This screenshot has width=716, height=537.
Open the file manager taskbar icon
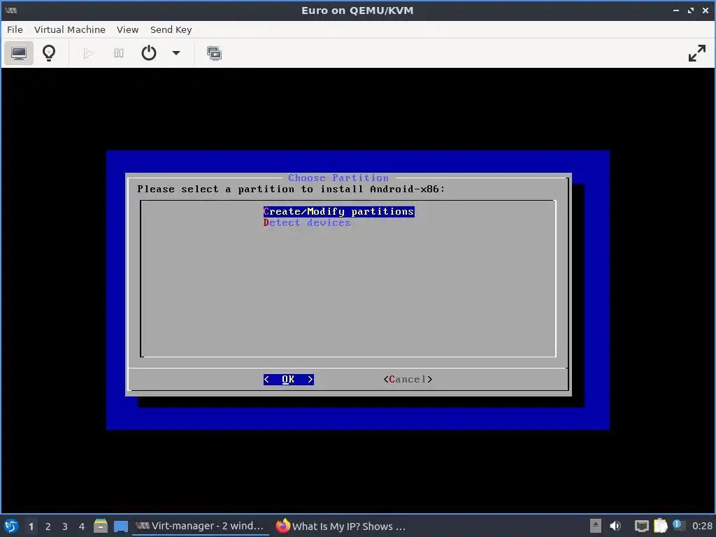click(x=101, y=526)
